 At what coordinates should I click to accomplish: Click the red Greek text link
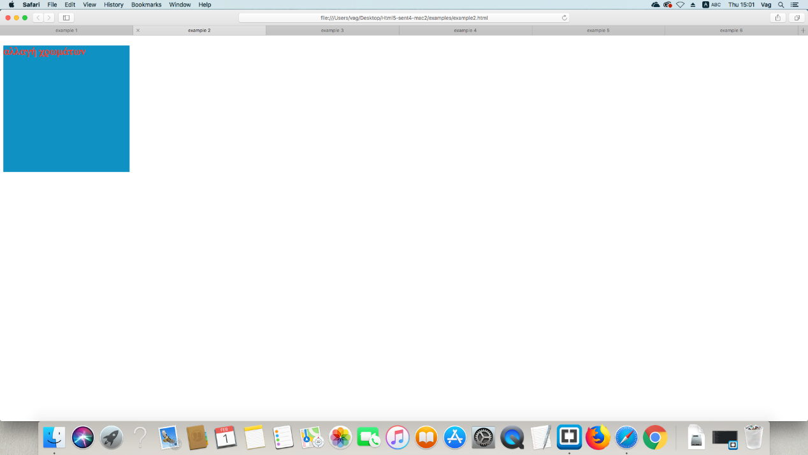44,52
